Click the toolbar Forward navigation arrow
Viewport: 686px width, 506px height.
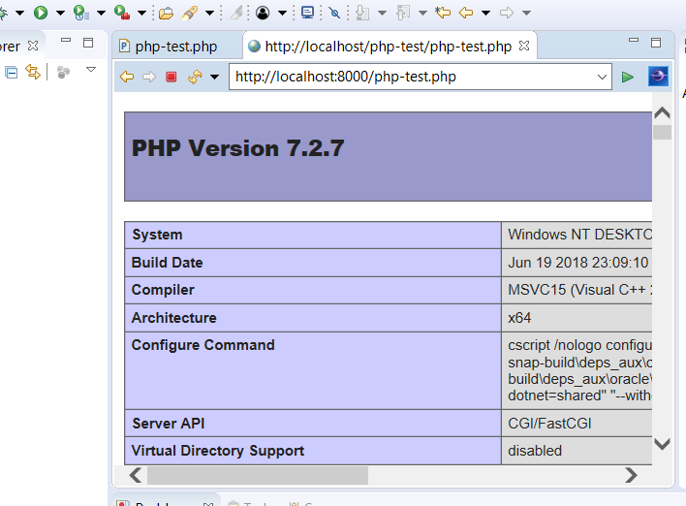507,13
